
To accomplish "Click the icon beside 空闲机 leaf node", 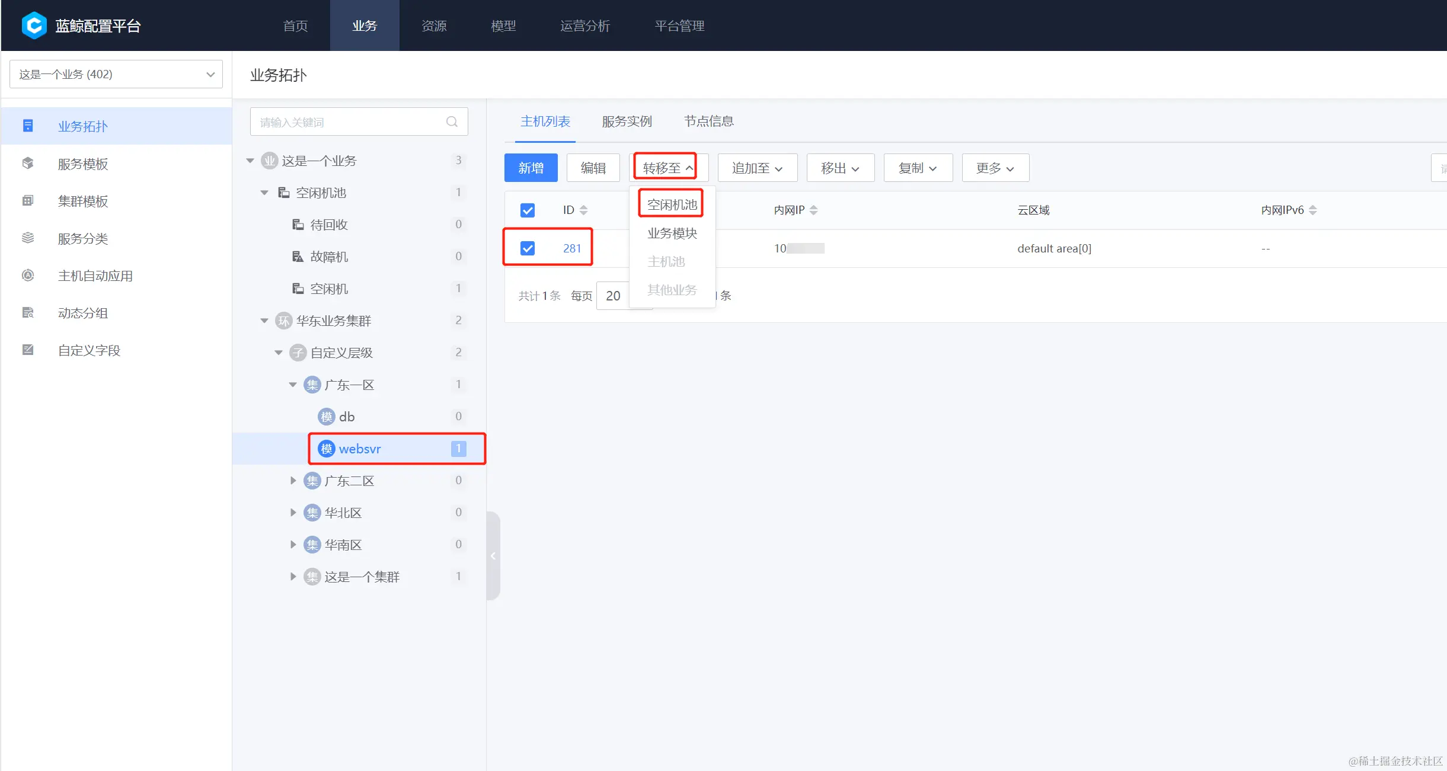I will point(298,289).
